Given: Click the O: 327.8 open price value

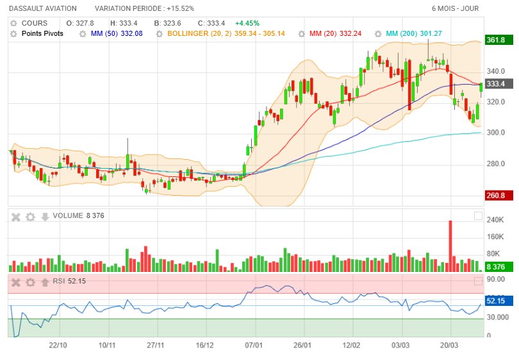Looking at the screenshot, I should tap(80, 23).
